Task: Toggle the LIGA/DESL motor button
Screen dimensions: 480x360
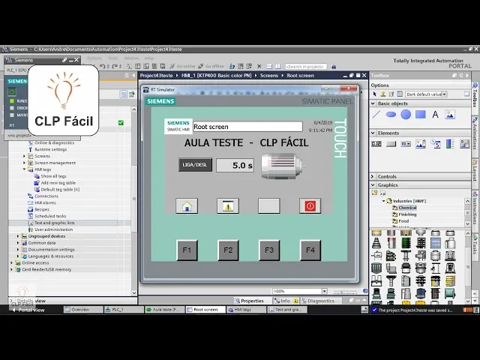Action: [x=195, y=165]
